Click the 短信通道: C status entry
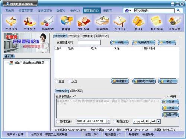The width and height of the screenshot is (186, 139). [112, 134]
